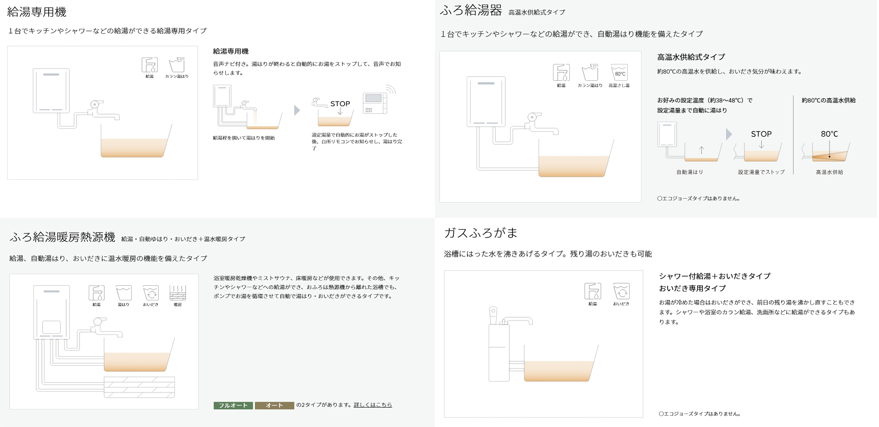Select the 高温さし湯 80°C icon
Image resolution: width=879 pixels, height=427 pixels.
(x=619, y=73)
